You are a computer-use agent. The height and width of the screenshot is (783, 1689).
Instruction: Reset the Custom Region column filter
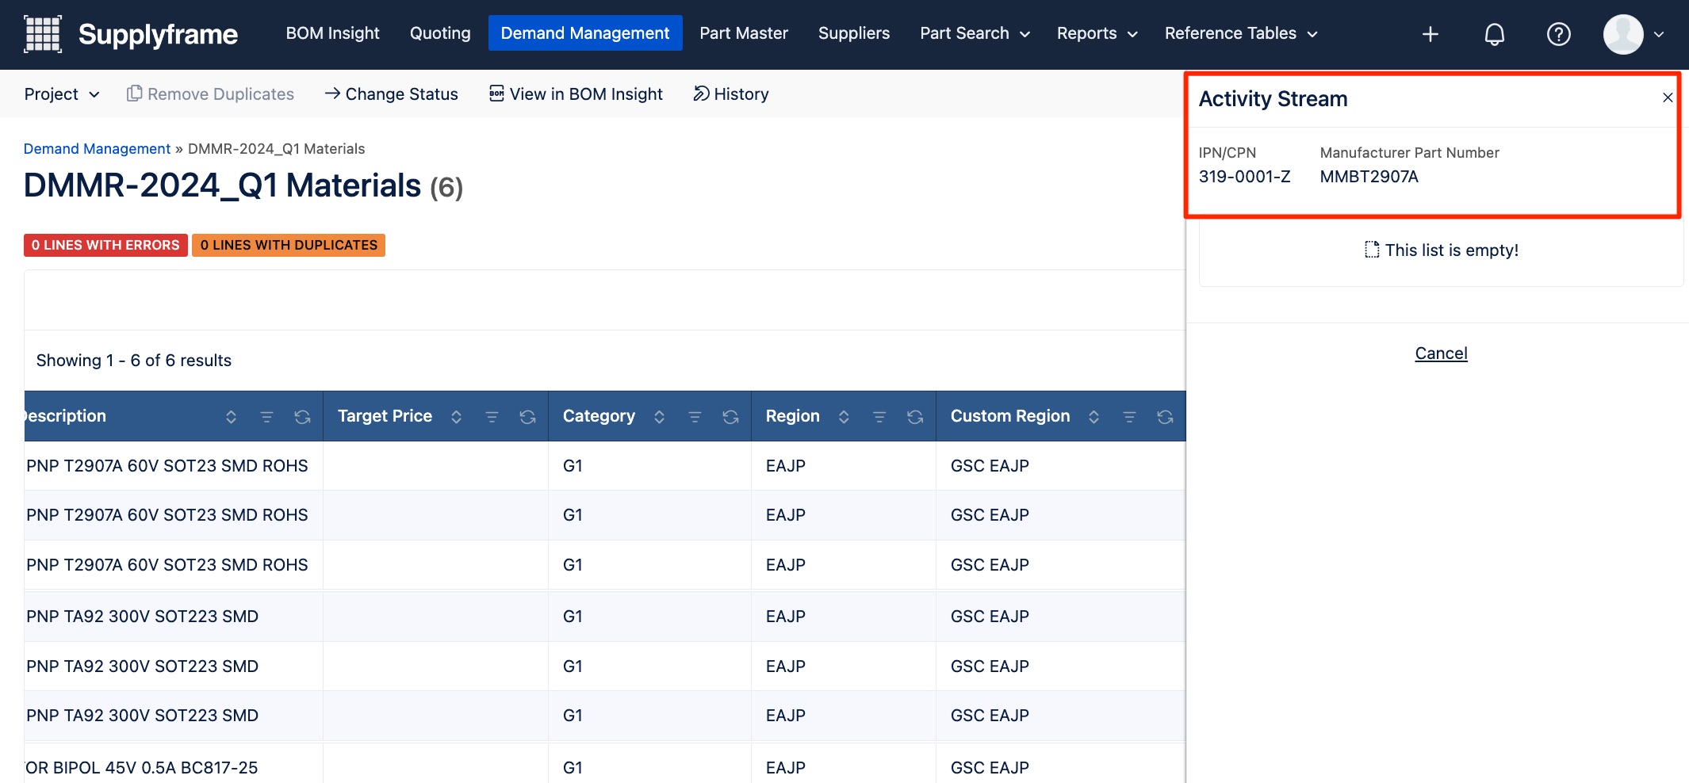click(x=1165, y=417)
